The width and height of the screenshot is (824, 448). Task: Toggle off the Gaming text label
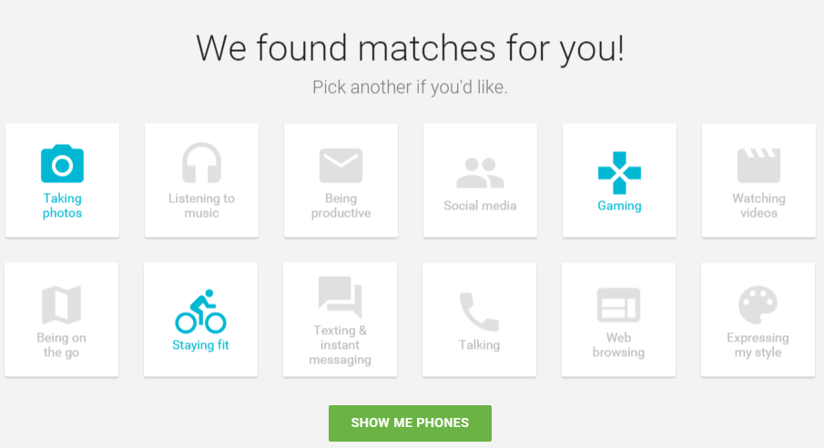pyautogui.click(x=619, y=206)
